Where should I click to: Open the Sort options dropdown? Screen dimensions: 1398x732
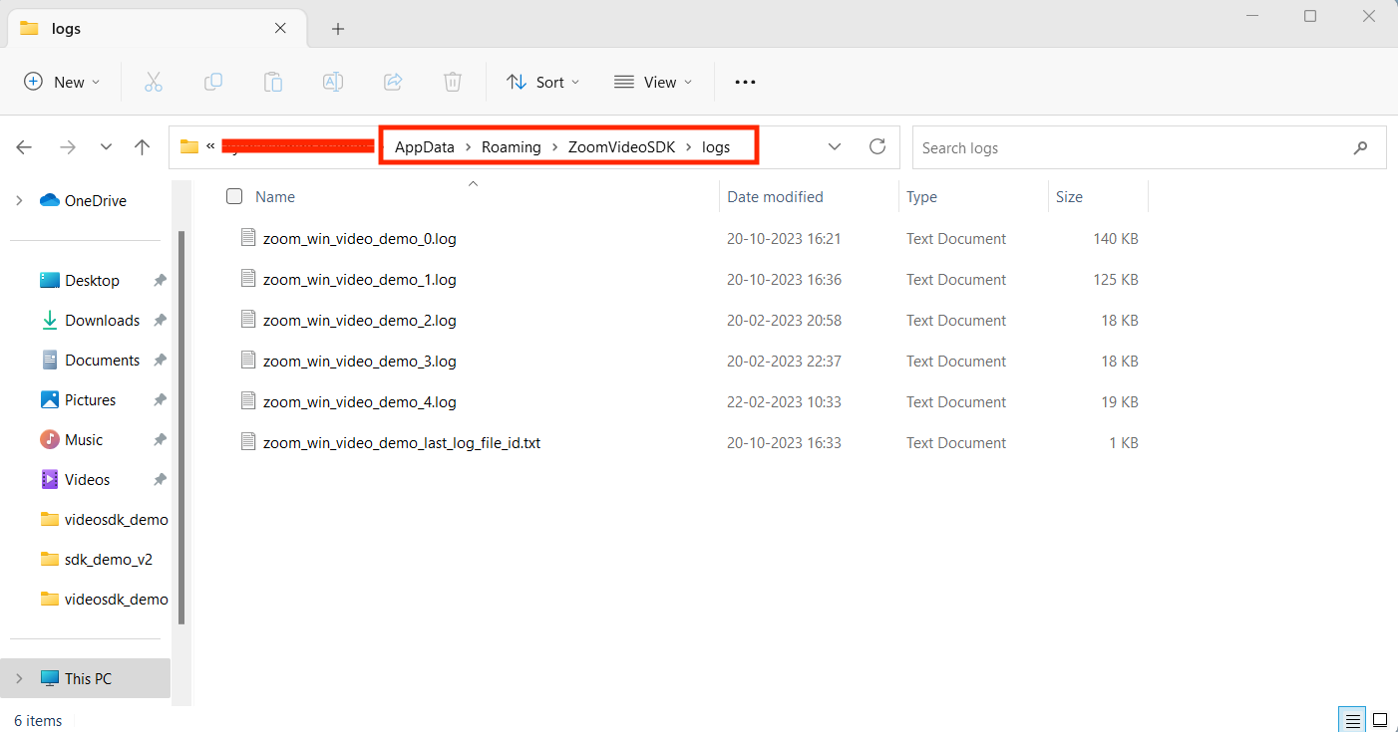[x=542, y=82]
